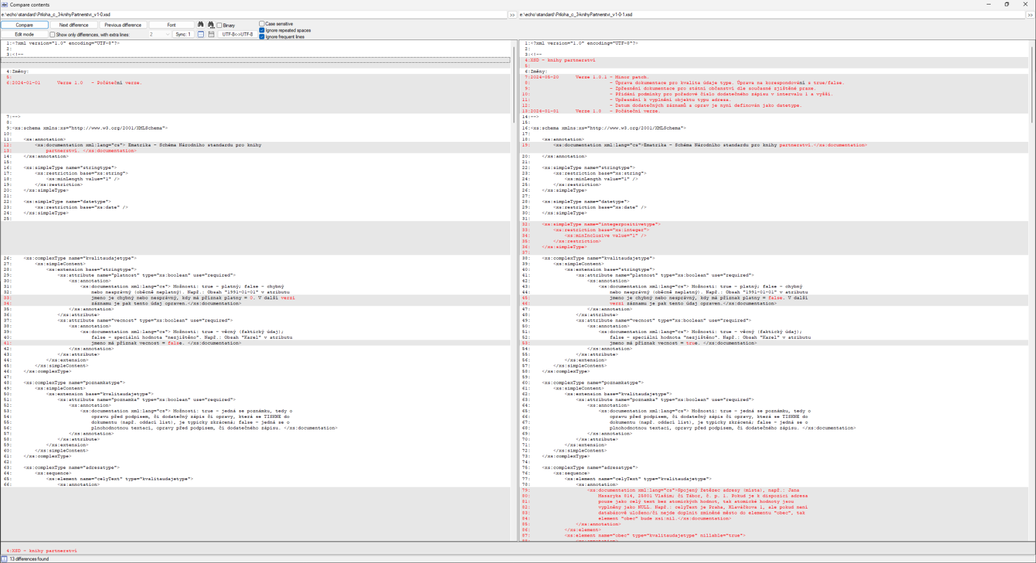The image size is (1036, 563).
Task: Click '13 differences found' status text
Action: (x=29, y=558)
